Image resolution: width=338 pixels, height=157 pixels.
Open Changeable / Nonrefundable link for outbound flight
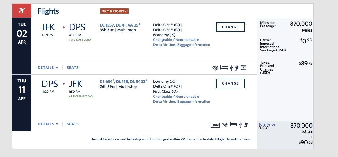point(176,40)
